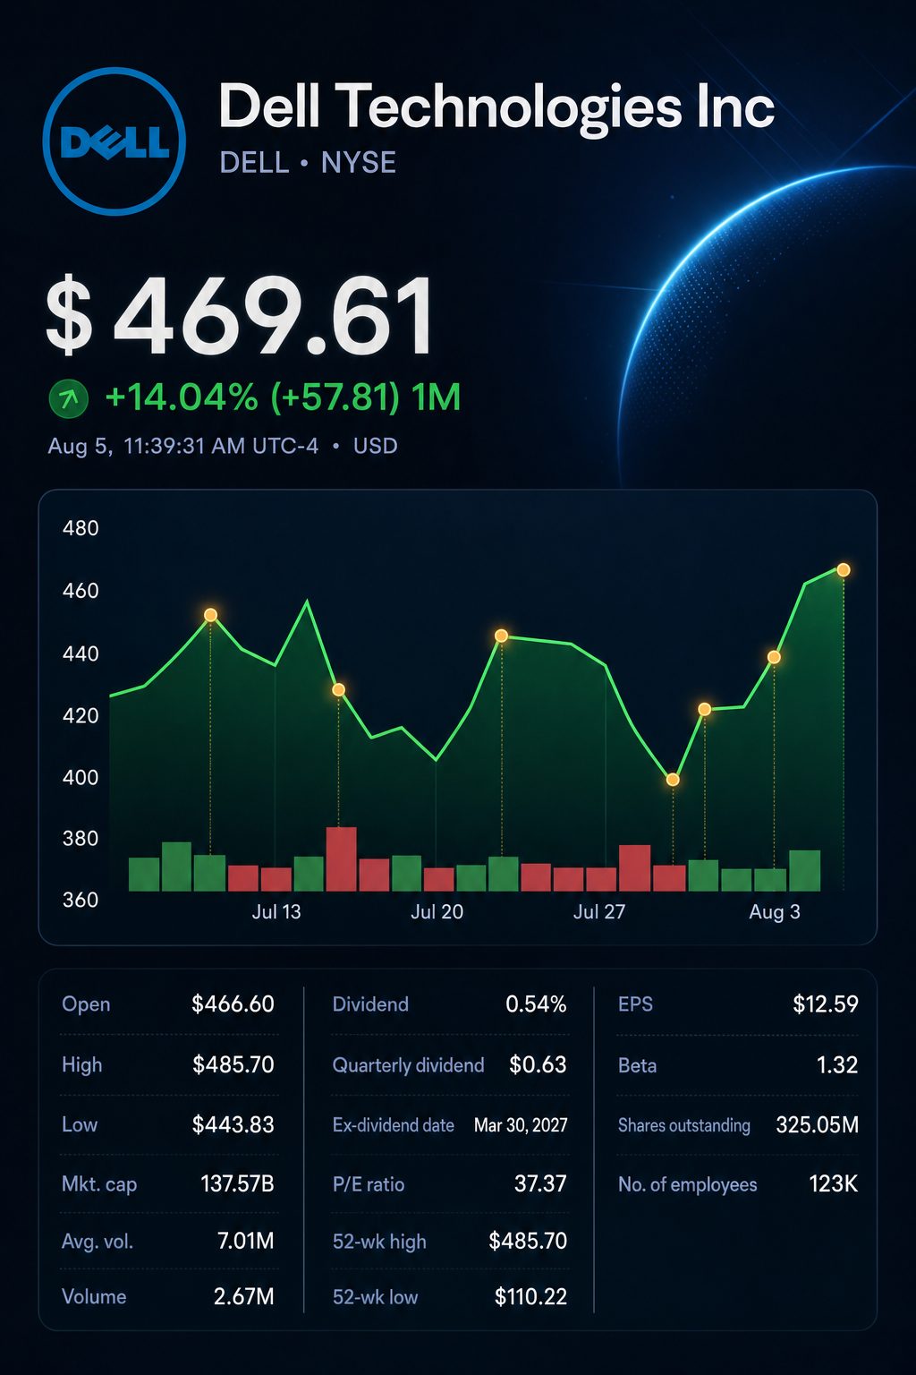Click the Mkt. cap label

99,1185
